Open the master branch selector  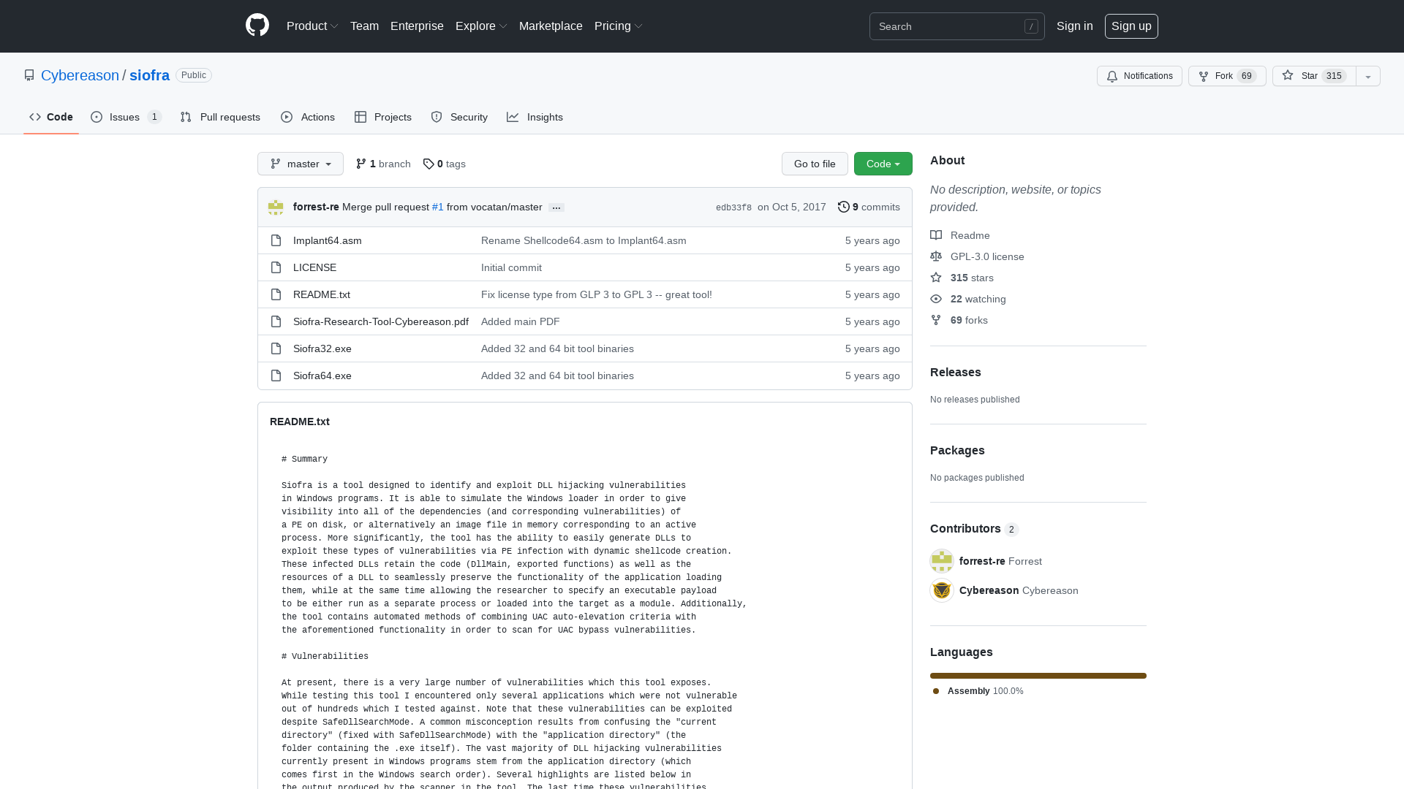300,164
